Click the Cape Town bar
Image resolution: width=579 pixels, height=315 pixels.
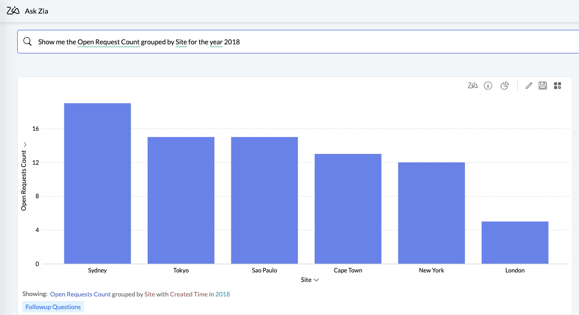pos(348,209)
